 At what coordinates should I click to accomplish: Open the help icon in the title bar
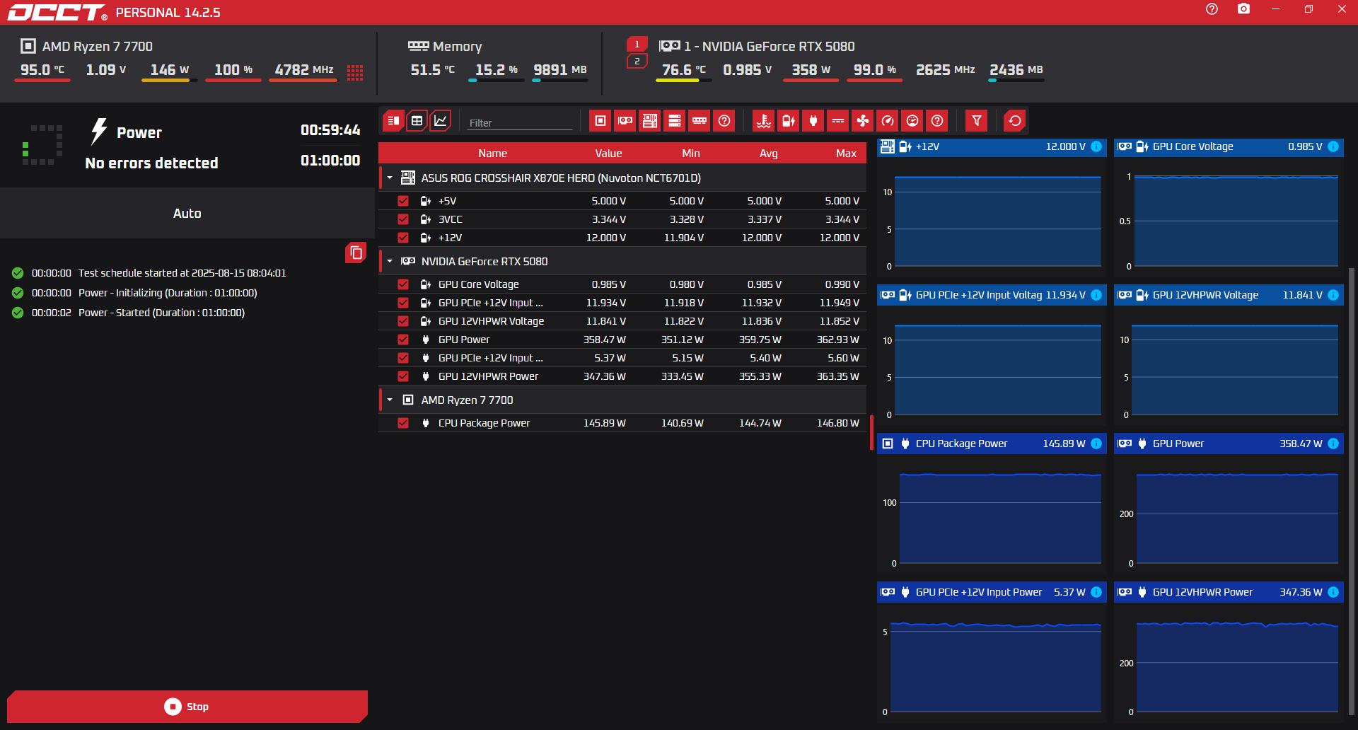(1212, 9)
